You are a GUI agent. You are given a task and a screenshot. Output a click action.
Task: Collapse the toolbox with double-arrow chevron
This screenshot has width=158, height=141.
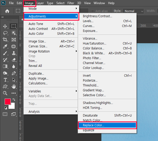(3, 17)
